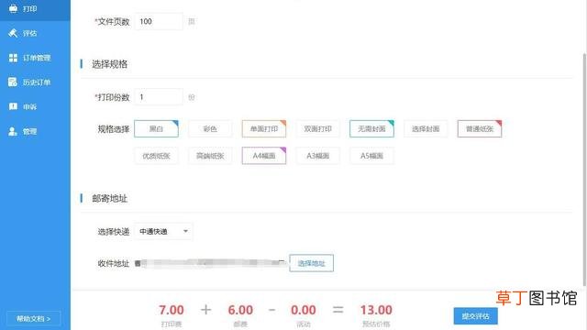Click the 邮寄地址 section heading

point(110,198)
